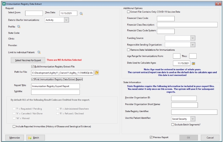
Task: Click the State Registry Identifier field
Action: 194,112
